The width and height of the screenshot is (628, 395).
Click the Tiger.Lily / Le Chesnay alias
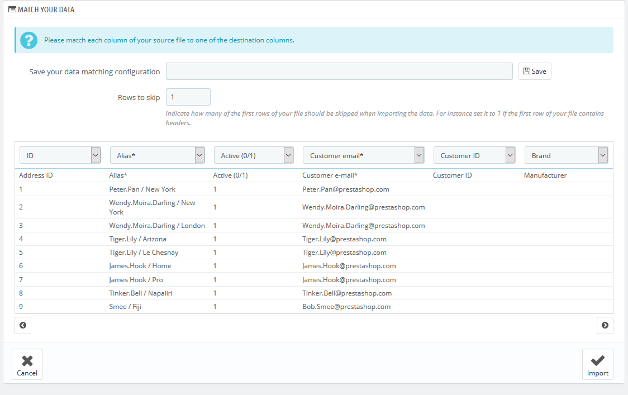coord(144,253)
